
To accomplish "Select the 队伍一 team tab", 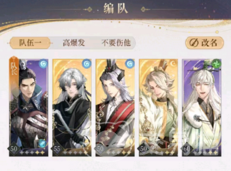I will (30, 43).
